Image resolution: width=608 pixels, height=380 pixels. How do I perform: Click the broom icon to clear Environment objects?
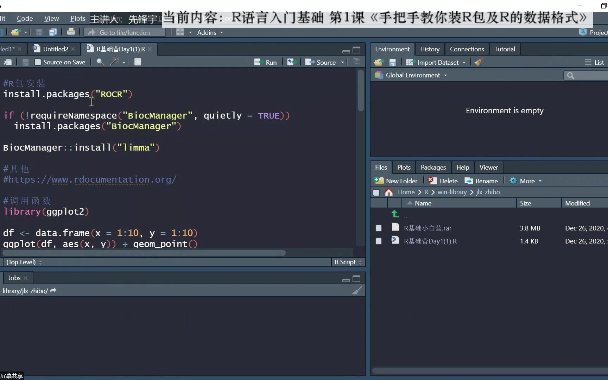pos(479,62)
